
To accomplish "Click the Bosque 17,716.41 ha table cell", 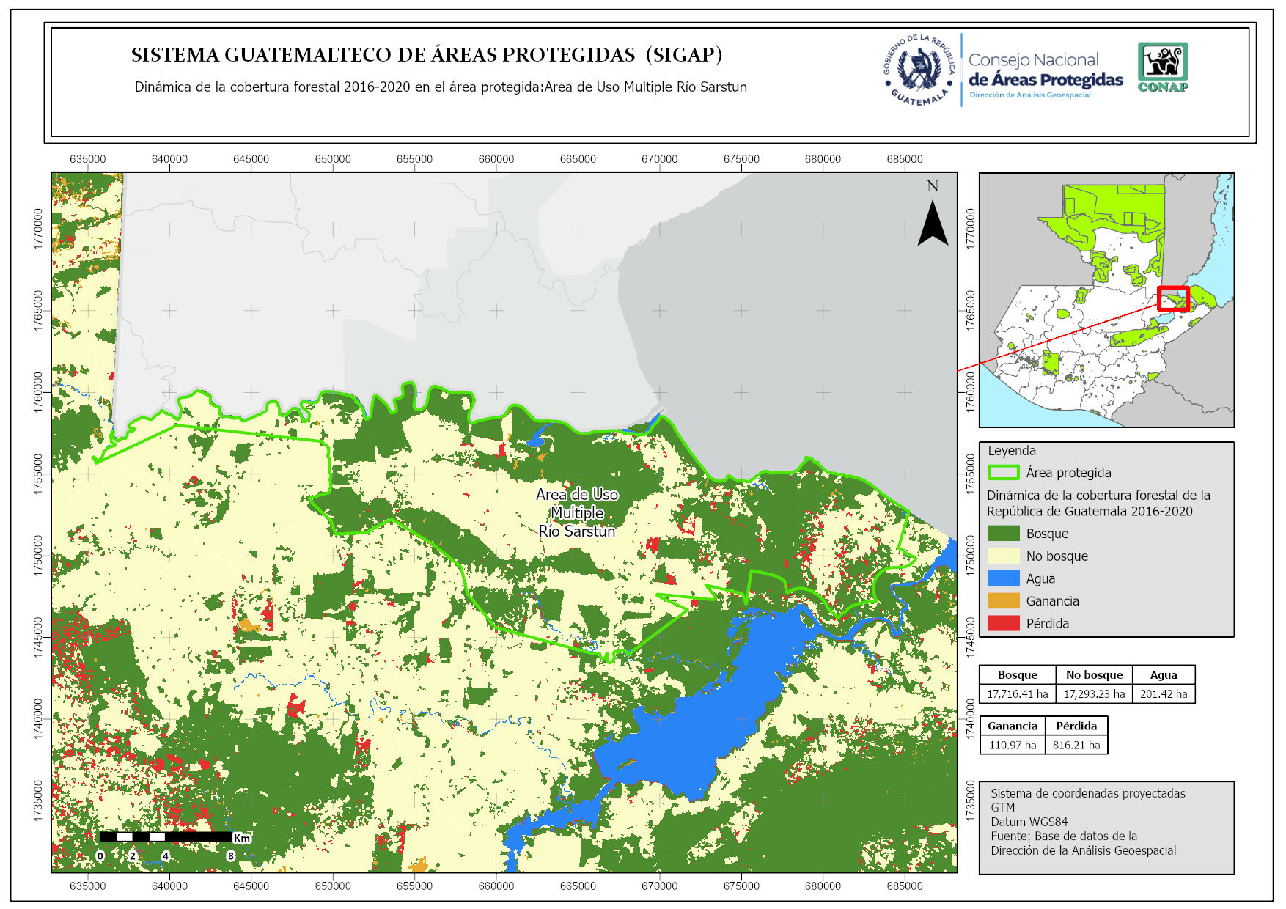I will coord(1017,693).
